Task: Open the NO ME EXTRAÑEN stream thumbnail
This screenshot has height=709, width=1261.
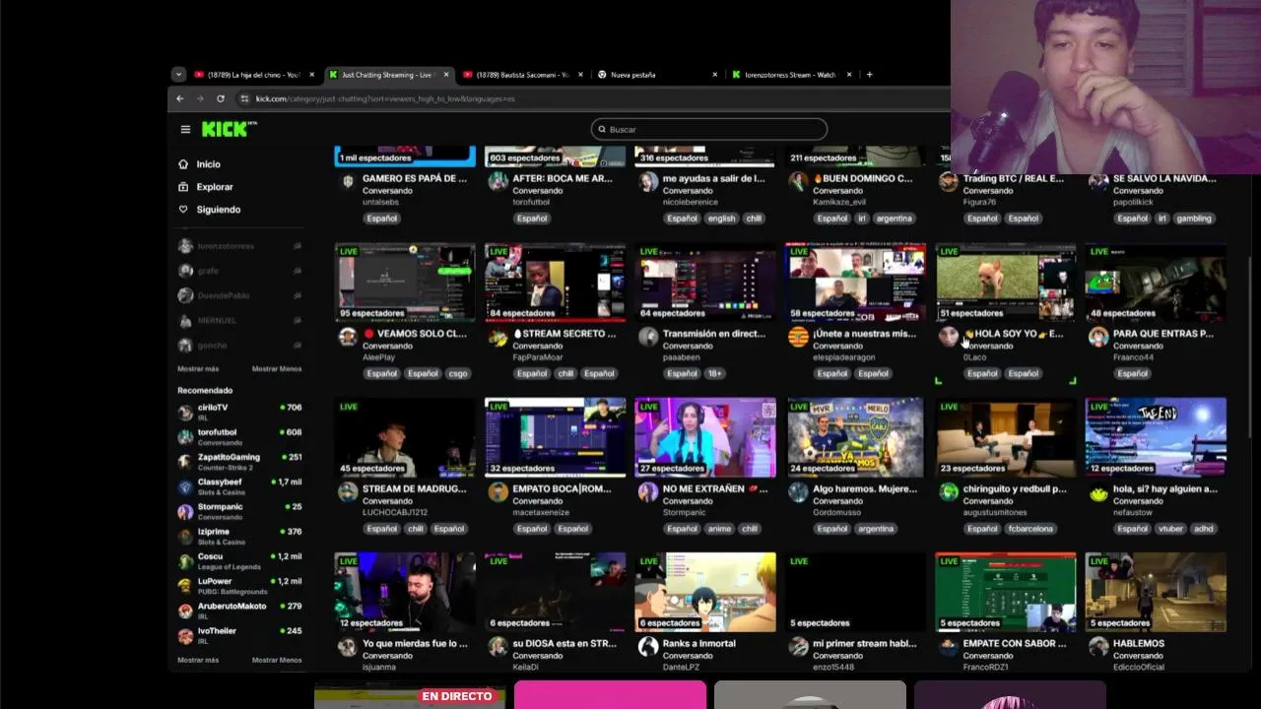Action: click(705, 437)
